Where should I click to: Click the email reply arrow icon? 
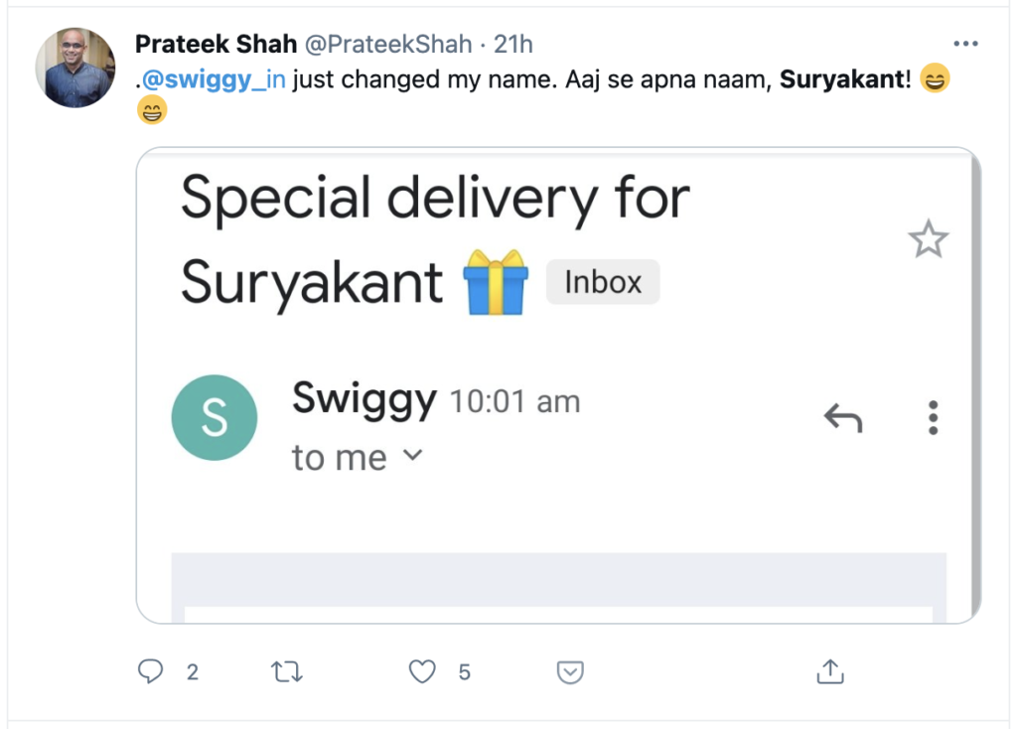coord(843,418)
